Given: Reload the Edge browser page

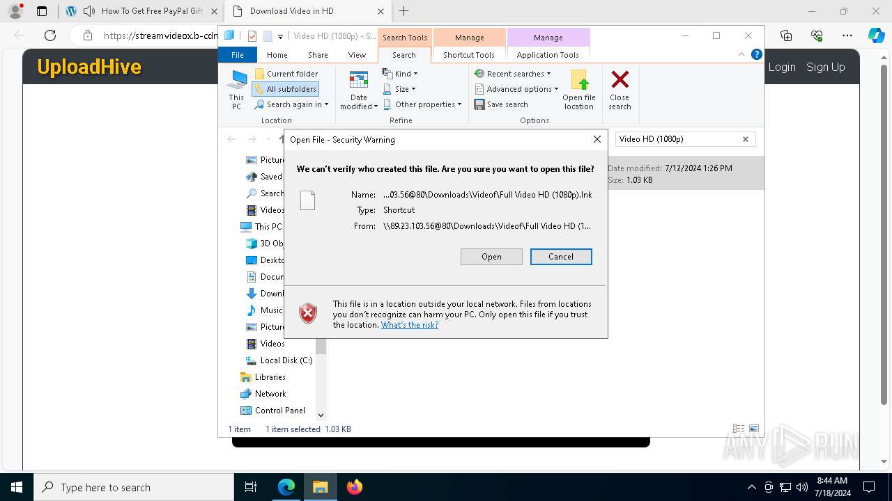Looking at the screenshot, I should [50, 35].
